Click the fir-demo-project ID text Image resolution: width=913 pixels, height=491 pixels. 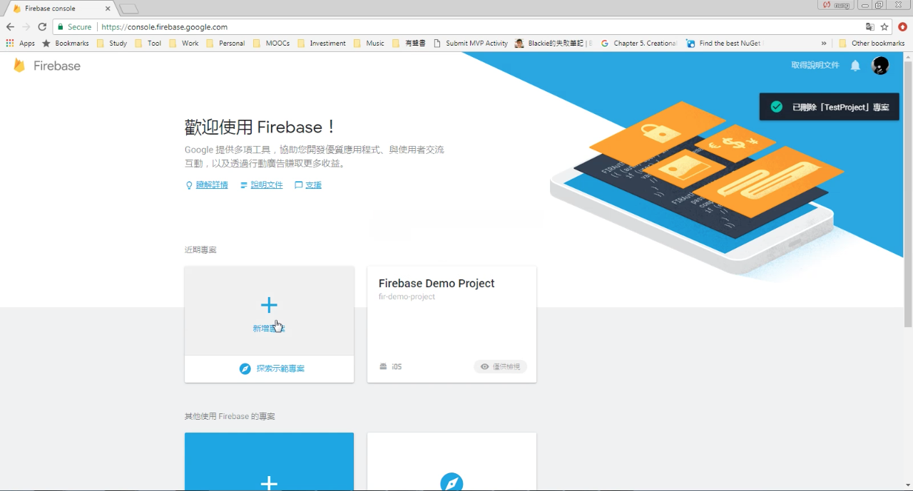[x=407, y=296]
